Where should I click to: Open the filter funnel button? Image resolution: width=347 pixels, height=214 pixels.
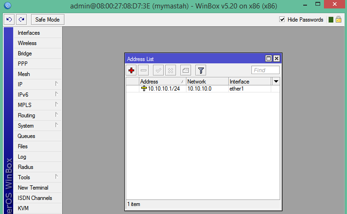pos(201,70)
